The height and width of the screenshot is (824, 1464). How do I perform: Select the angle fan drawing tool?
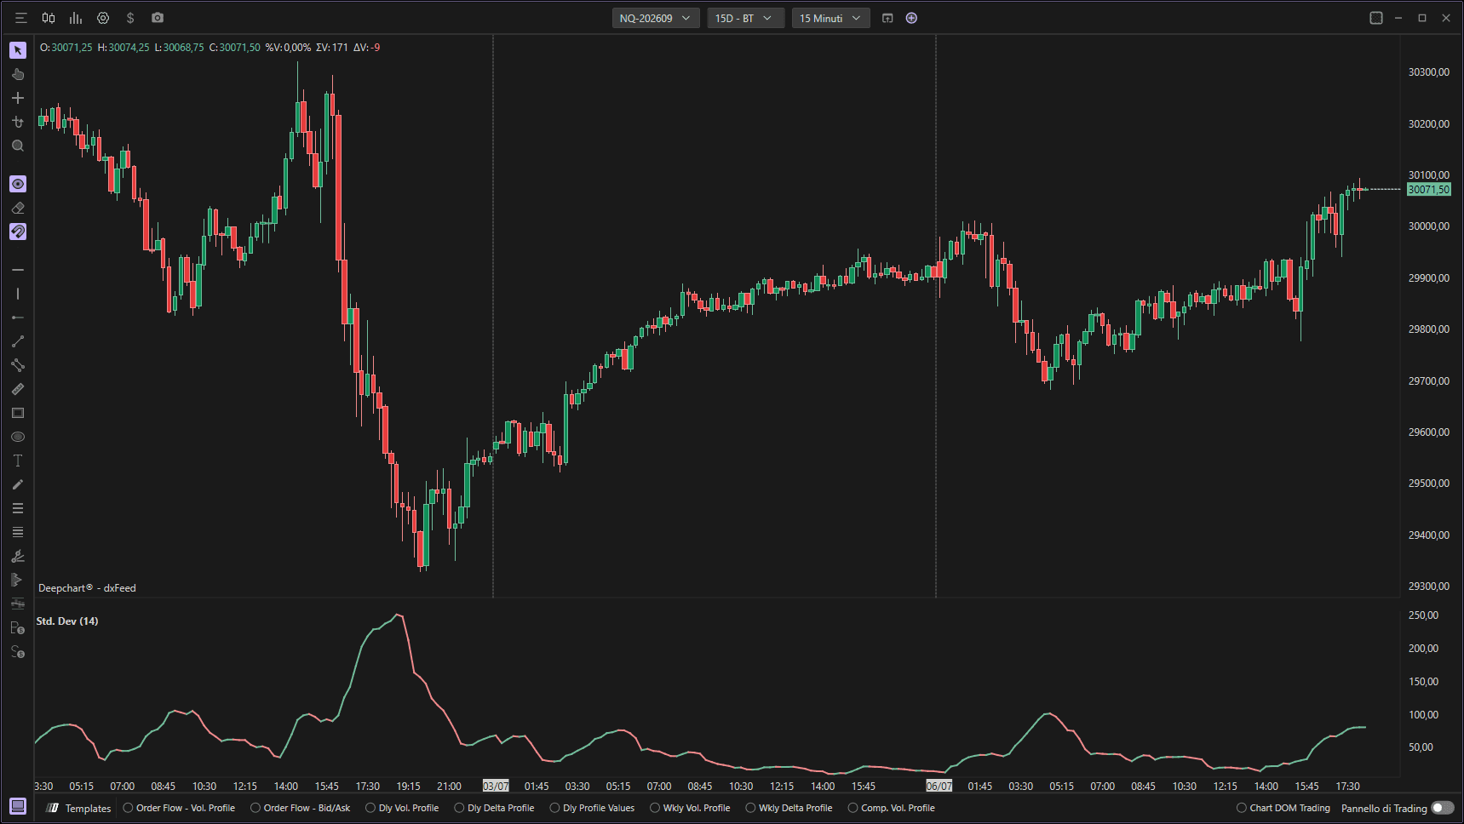pyautogui.click(x=18, y=556)
